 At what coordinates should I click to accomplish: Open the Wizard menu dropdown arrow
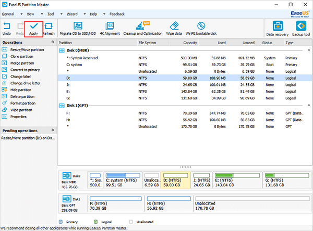[85, 14]
